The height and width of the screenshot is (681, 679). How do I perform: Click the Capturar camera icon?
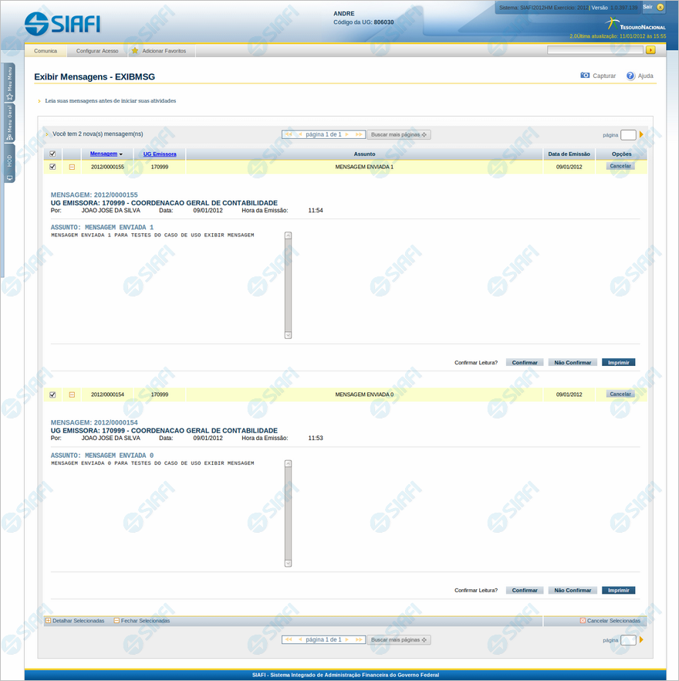pos(585,76)
